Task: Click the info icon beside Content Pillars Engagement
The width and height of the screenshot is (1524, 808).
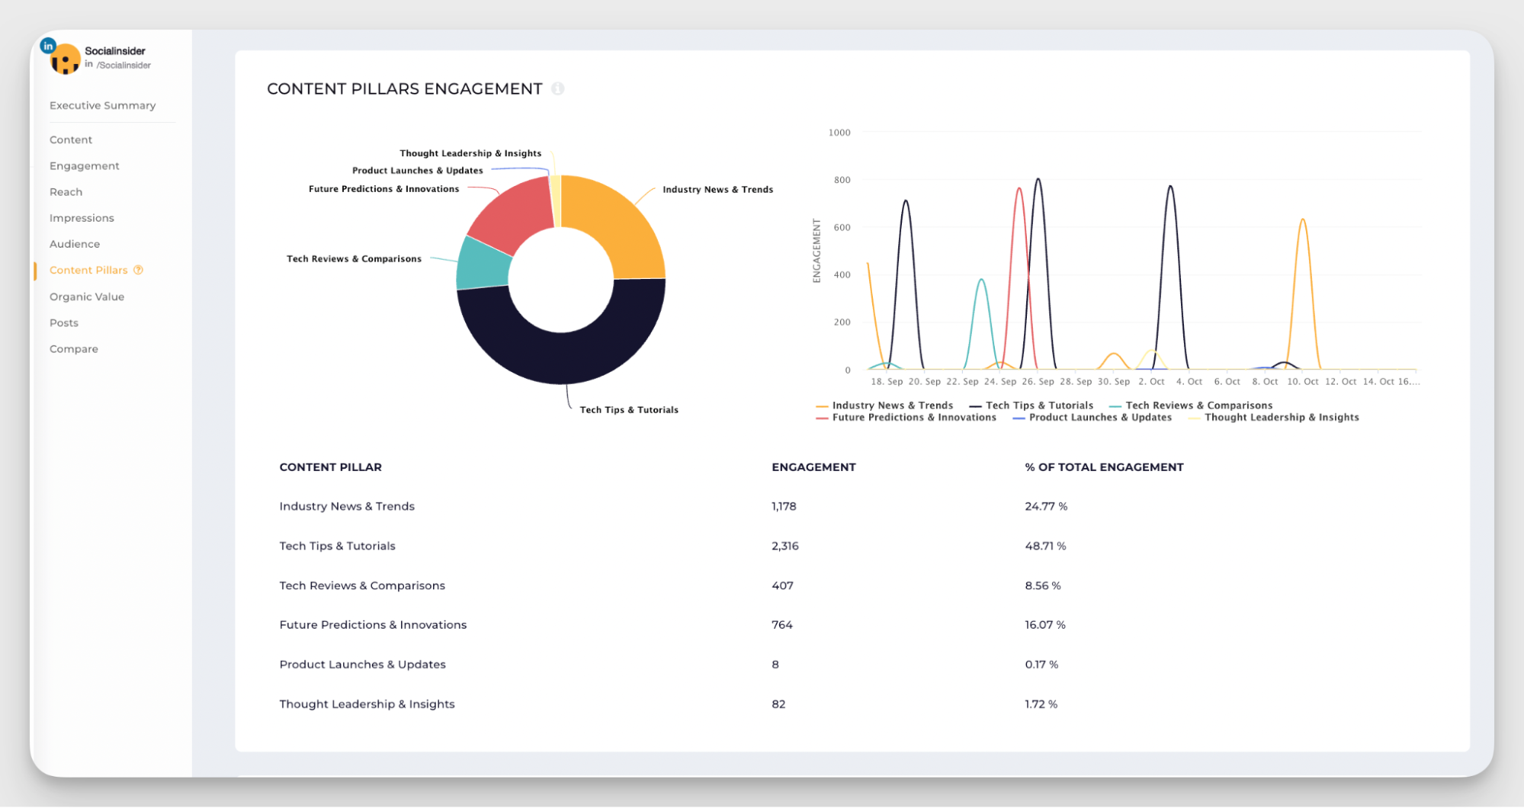Action: click(559, 88)
